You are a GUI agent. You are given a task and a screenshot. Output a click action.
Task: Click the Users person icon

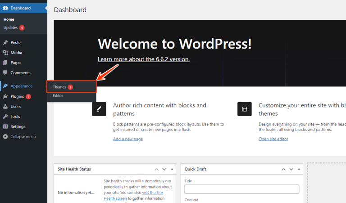(x=5, y=107)
